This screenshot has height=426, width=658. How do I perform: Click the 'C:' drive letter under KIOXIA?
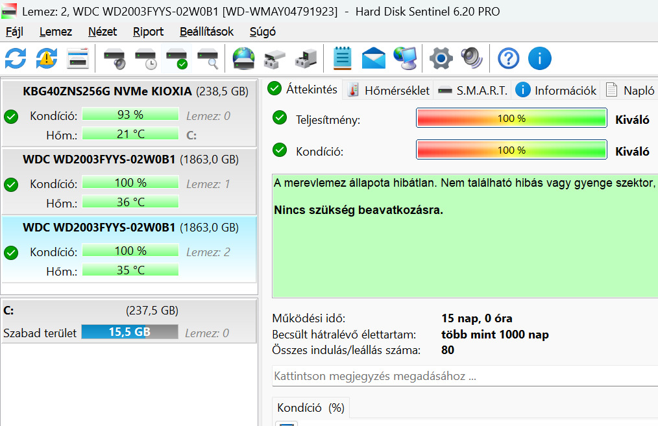pyautogui.click(x=191, y=136)
